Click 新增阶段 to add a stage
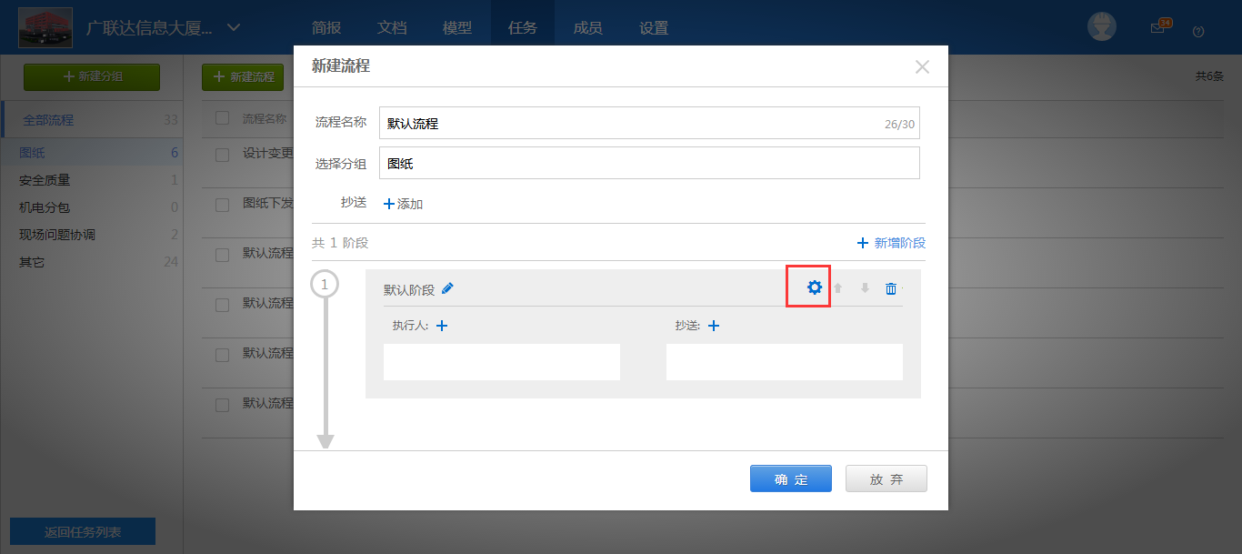 click(x=894, y=243)
